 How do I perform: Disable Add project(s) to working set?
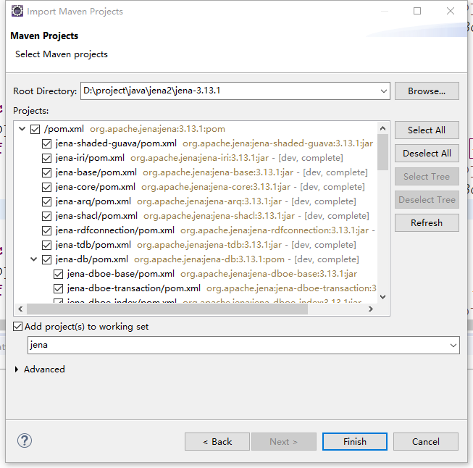click(x=18, y=327)
